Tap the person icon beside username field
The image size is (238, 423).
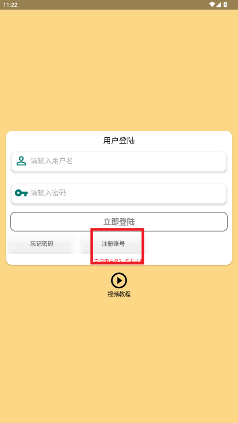point(21,161)
